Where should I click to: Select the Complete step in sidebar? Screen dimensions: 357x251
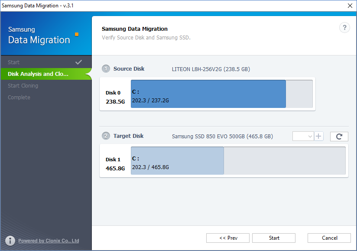[x=19, y=98]
